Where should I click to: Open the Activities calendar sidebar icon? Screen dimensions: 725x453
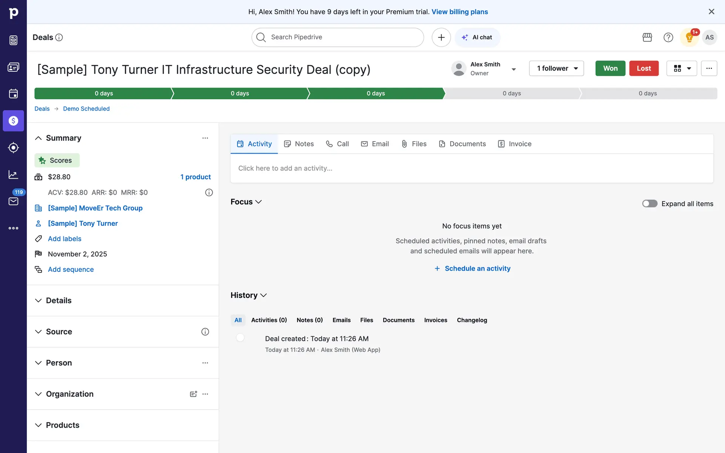(x=13, y=94)
